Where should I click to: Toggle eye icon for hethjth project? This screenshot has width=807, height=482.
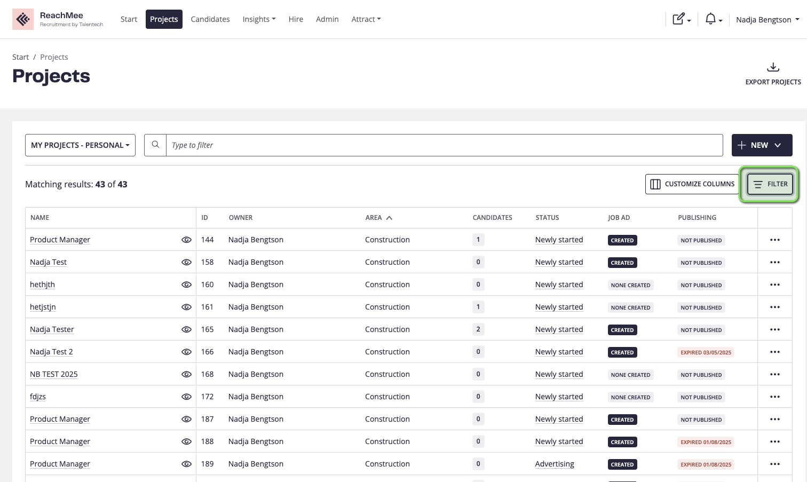(186, 285)
